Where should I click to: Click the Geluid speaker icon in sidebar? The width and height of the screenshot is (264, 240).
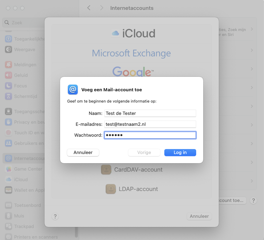tap(8, 75)
